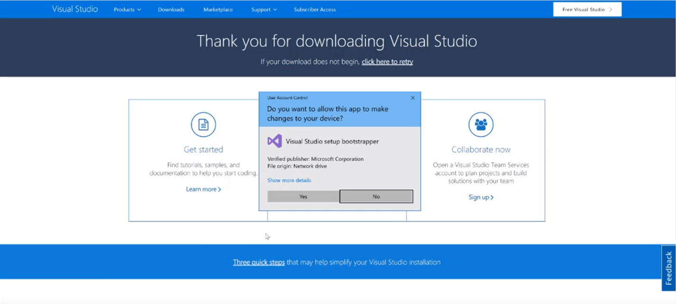676x304 pixels.
Task: Click the Visual Studio logo text
Action: [x=75, y=9]
